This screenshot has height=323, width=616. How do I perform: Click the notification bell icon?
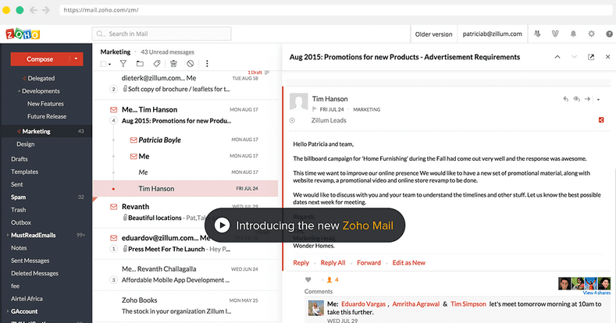(x=573, y=34)
